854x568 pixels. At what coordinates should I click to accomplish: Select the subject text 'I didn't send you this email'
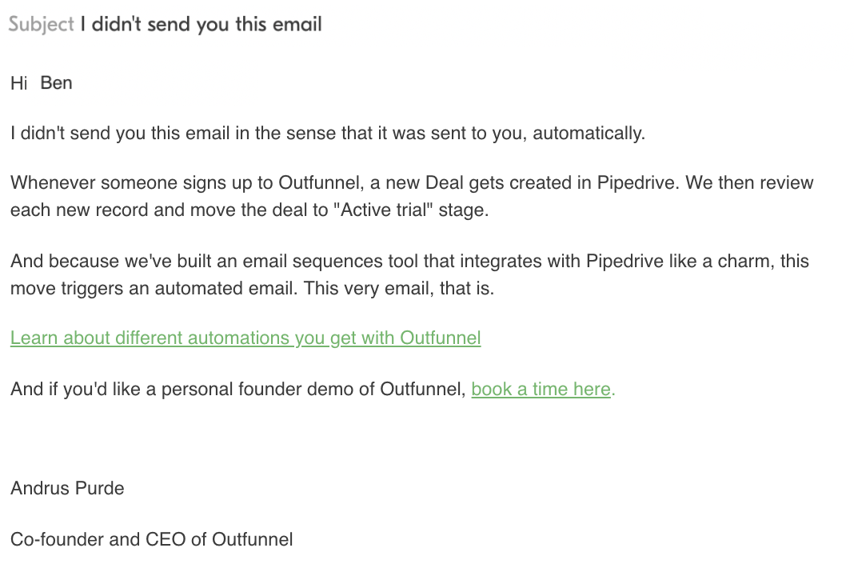click(201, 25)
